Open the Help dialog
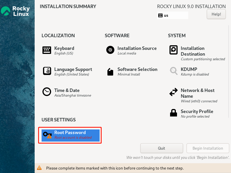This screenshot has height=173, width=231. click(x=216, y=14)
